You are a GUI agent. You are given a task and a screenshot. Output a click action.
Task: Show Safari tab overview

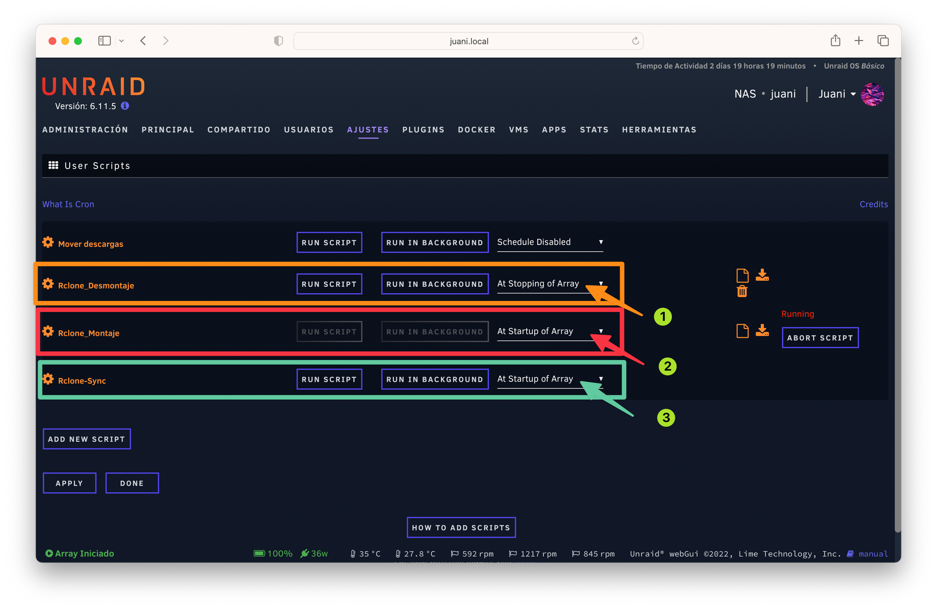click(x=883, y=41)
